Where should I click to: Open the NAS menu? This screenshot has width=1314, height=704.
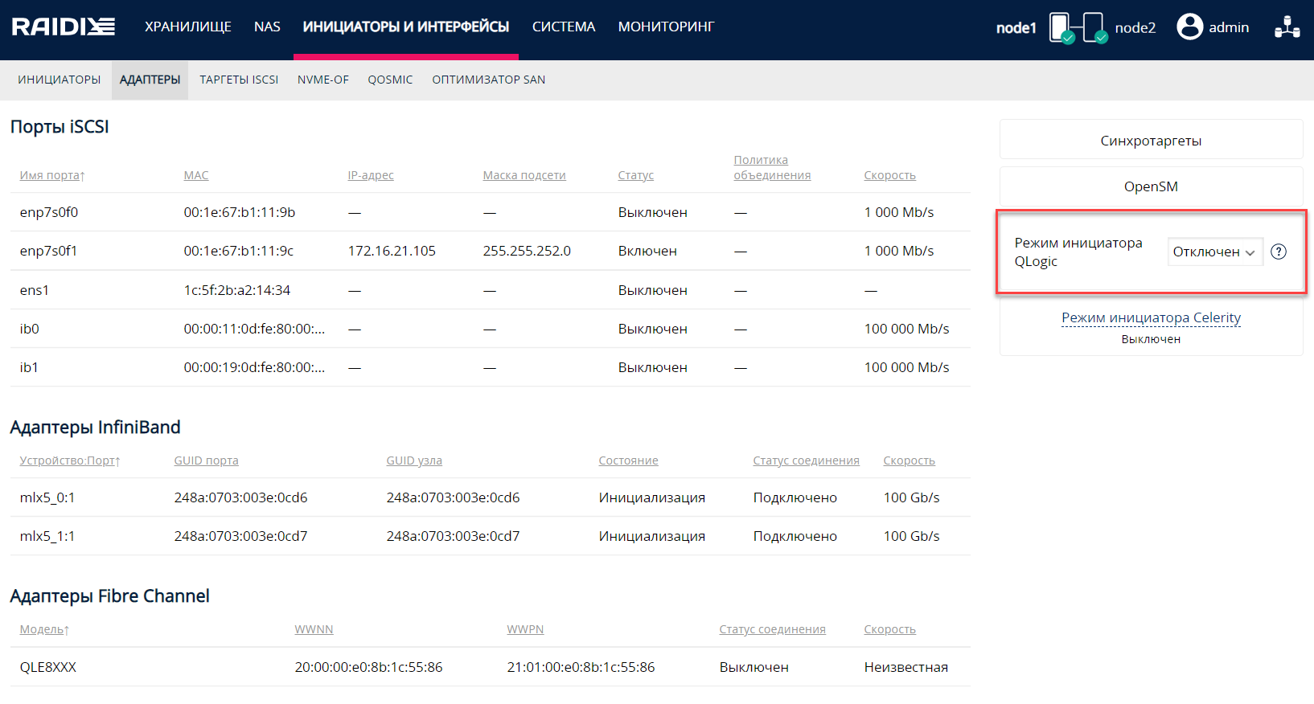[x=267, y=27]
